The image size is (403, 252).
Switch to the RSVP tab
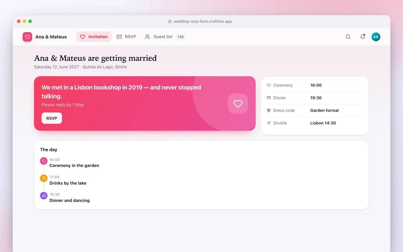click(126, 37)
